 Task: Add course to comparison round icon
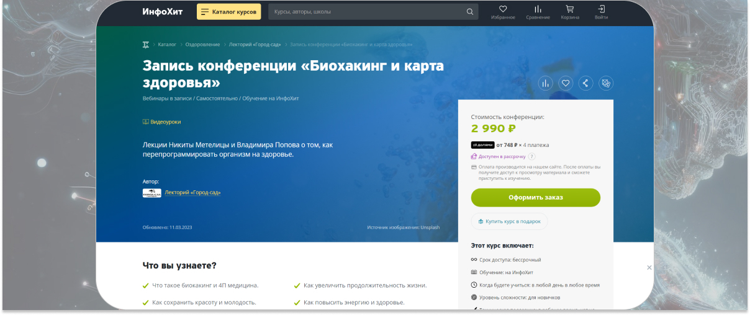(546, 83)
